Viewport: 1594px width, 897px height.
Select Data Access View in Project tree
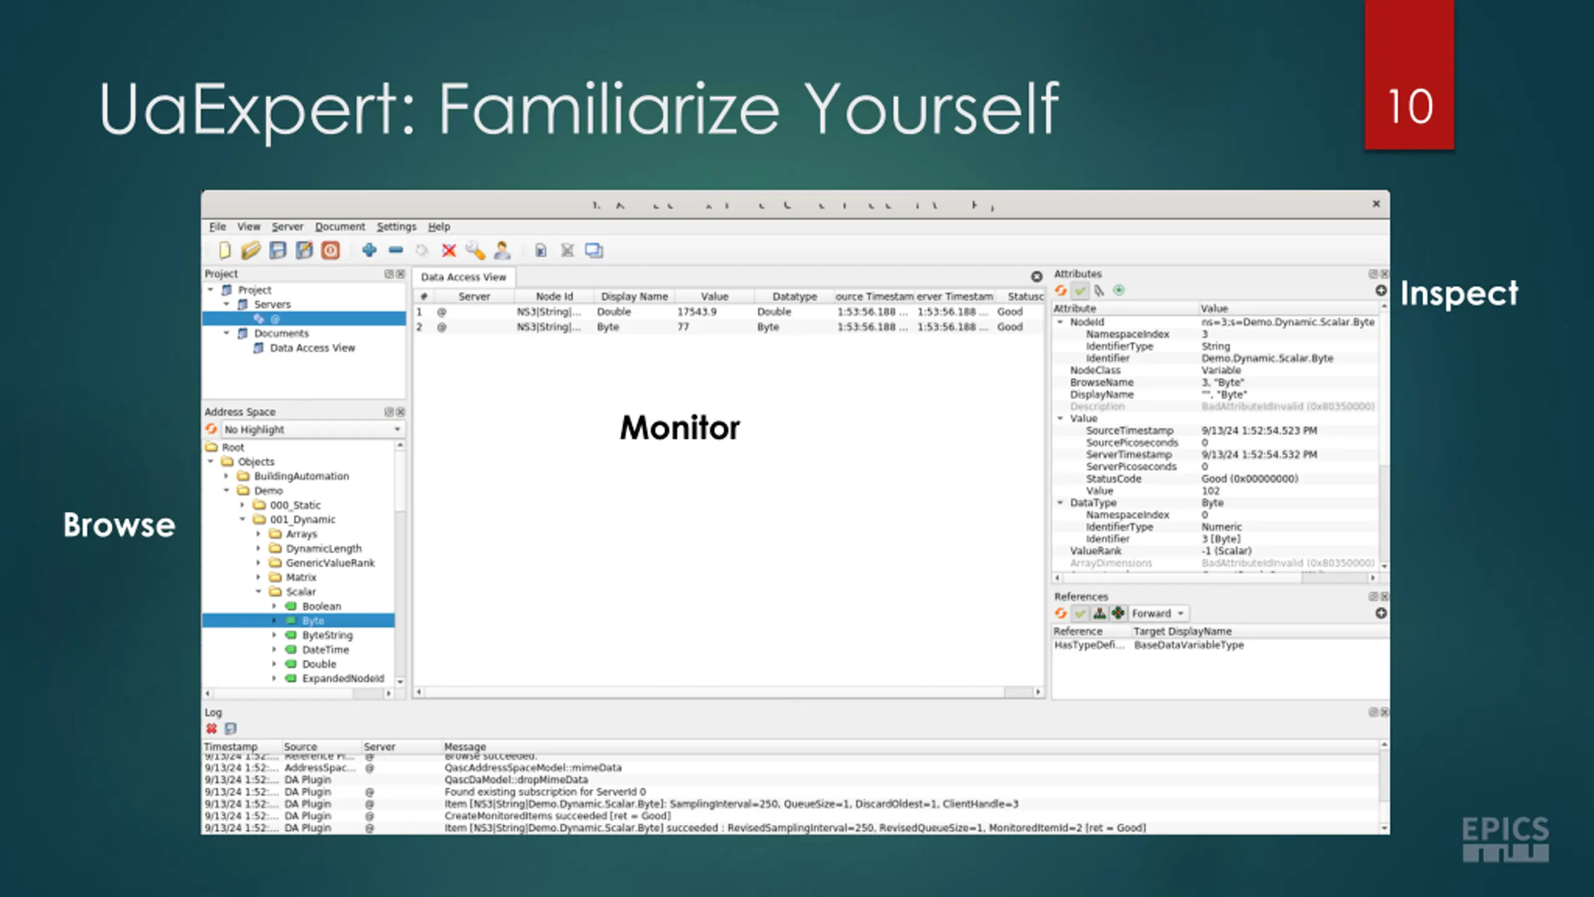pyautogui.click(x=312, y=348)
